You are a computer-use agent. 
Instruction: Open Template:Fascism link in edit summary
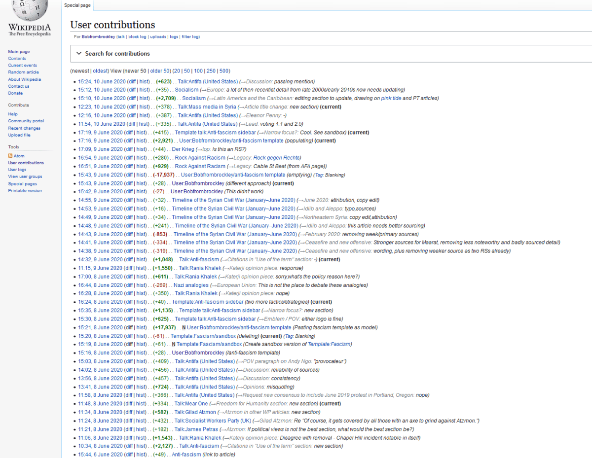coord(330,344)
